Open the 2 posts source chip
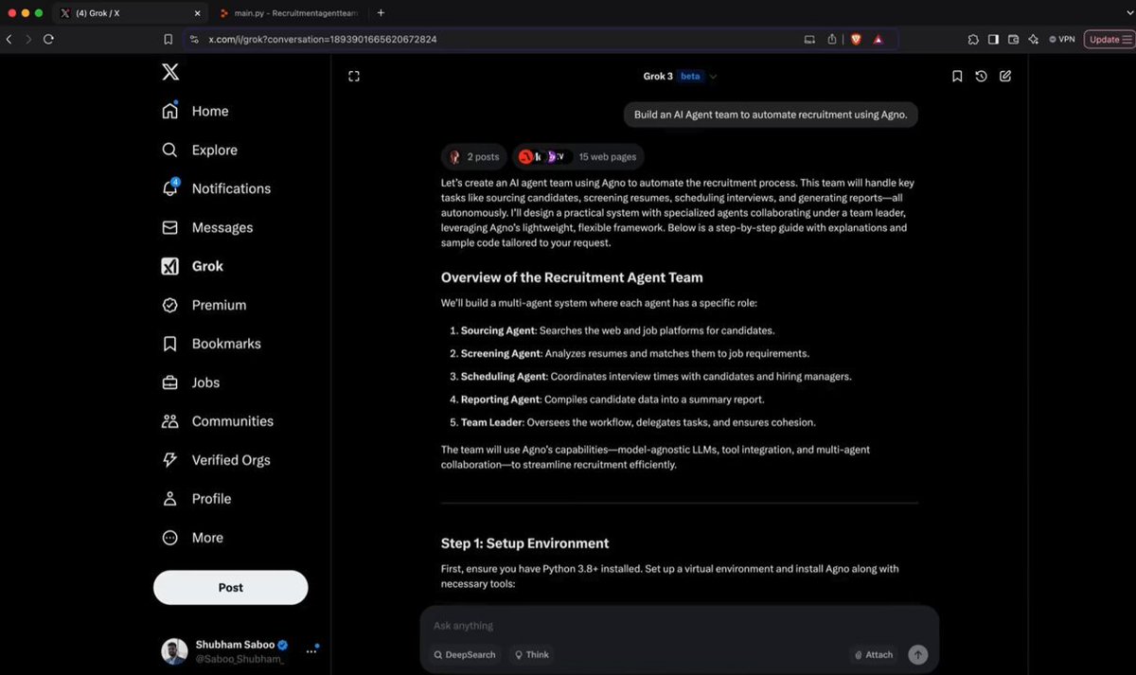This screenshot has height=675, width=1136. [474, 157]
